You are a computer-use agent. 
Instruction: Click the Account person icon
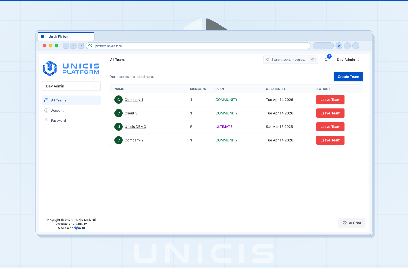point(46,111)
